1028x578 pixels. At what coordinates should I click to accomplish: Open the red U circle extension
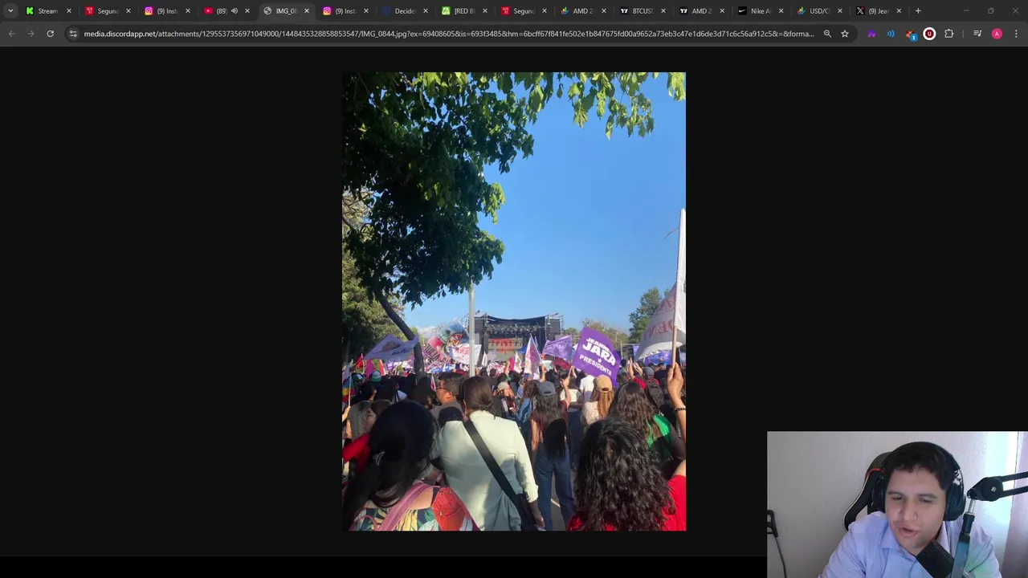pos(929,34)
